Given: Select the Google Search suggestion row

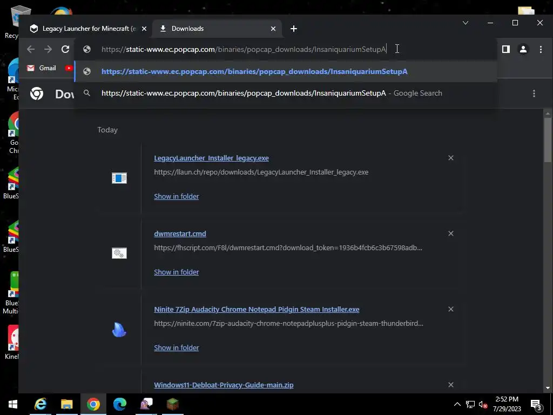Looking at the screenshot, I should (286, 93).
